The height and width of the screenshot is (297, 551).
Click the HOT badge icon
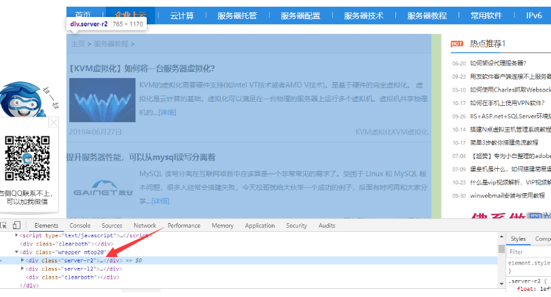point(457,44)
